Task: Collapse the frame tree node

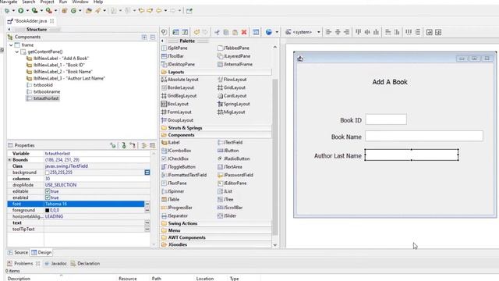Action: pyautogui.click(x=11, y=45)
